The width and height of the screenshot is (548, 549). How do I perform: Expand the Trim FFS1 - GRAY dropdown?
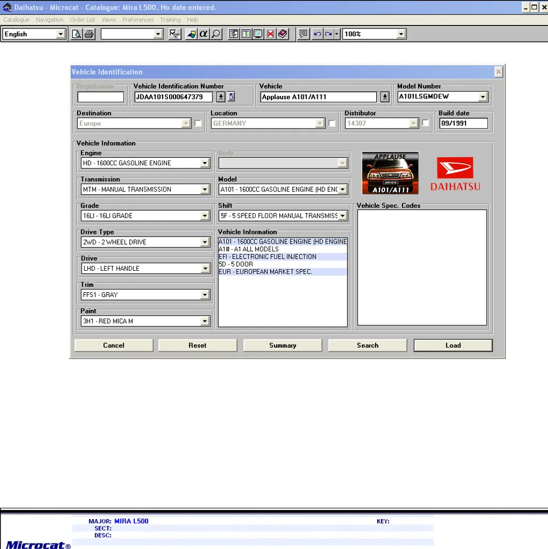(x=205, y=295)
